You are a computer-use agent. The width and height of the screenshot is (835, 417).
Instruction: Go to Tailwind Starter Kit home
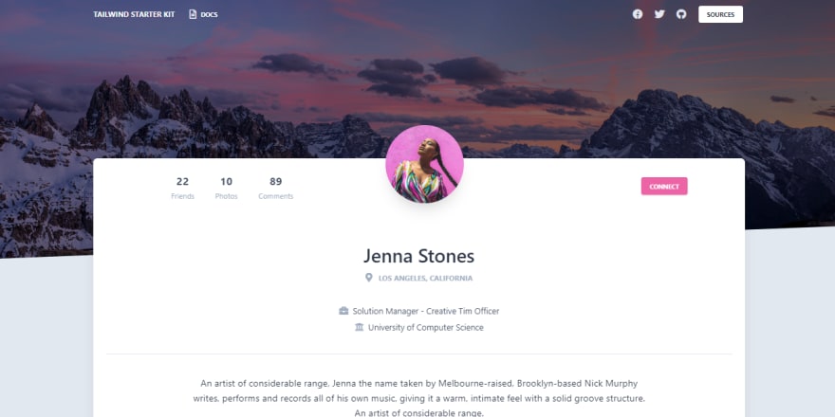(x=134, y=14)
